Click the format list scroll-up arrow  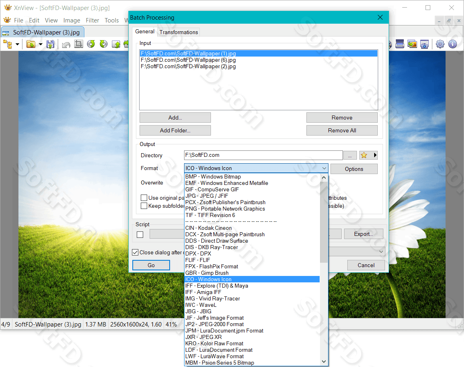[x=324, y=178]
